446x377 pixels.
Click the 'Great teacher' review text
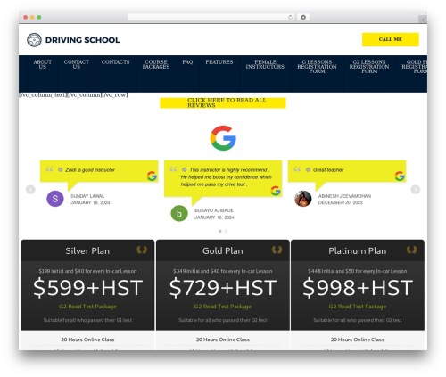(x=328, y=170)
